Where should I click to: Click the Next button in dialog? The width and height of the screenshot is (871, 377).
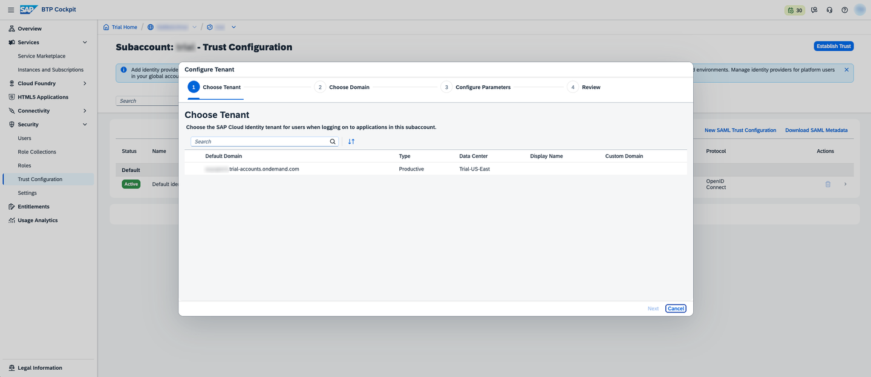coord(653,309)
